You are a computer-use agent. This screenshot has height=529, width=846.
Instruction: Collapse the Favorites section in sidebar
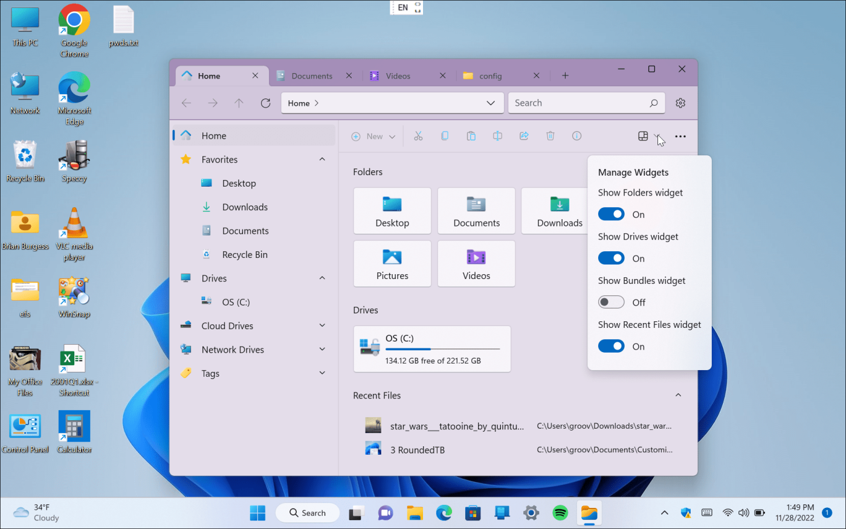pos(322,159)
